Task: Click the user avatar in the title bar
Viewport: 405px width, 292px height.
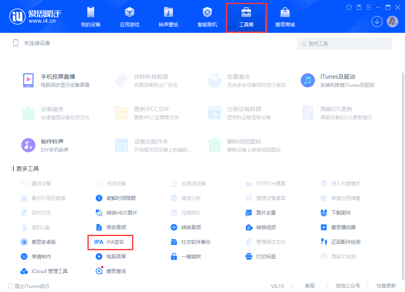Action: pyautogui.click(x=391, y=21)
